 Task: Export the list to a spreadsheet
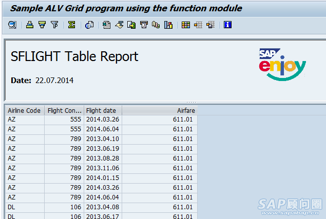(x=107, y=25)
